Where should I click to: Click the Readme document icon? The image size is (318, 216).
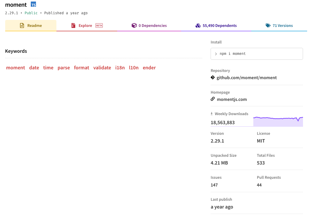pos(22,26)
